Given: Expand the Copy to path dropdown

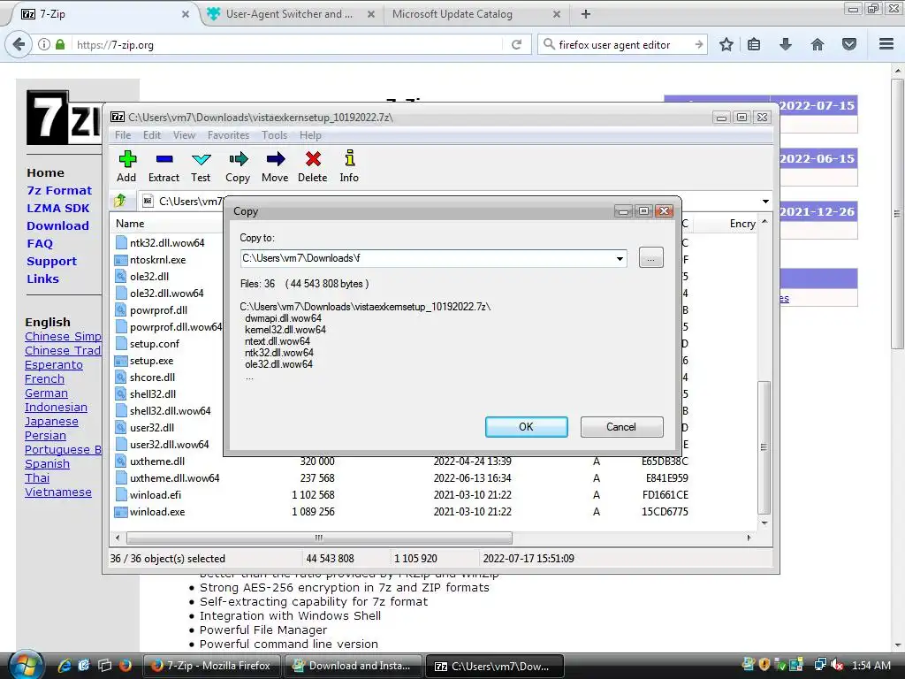Looking at the screenshot, I should [x=620, y=258].
